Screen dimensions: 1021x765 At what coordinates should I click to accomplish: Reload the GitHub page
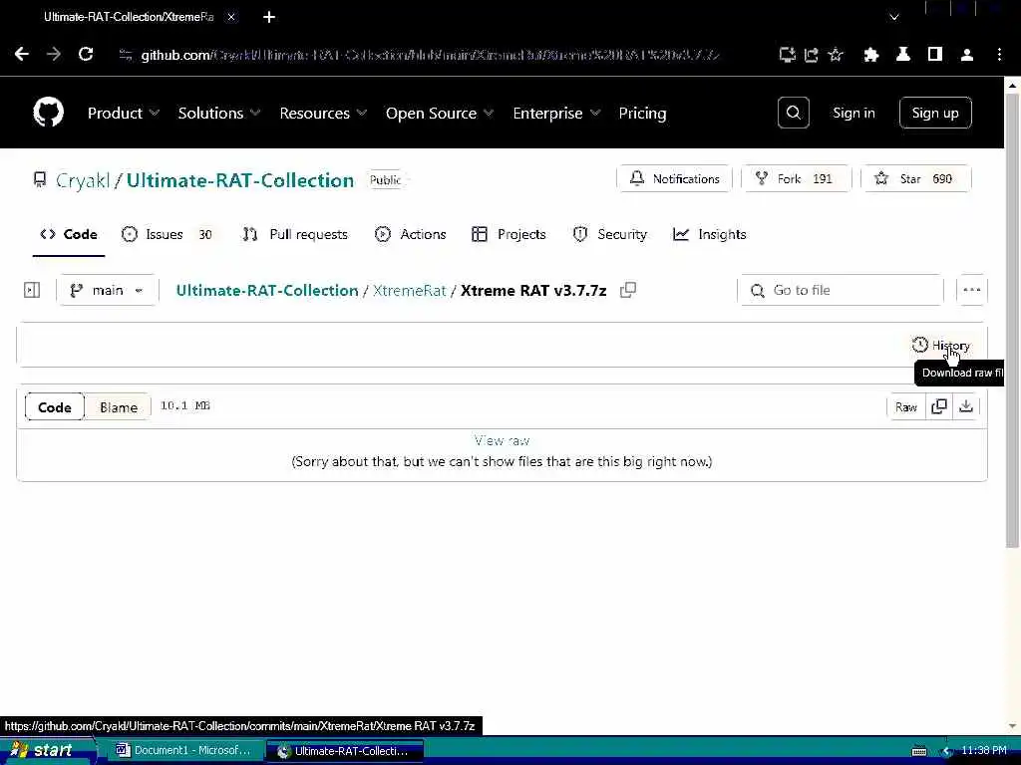(x=86, y=54)
